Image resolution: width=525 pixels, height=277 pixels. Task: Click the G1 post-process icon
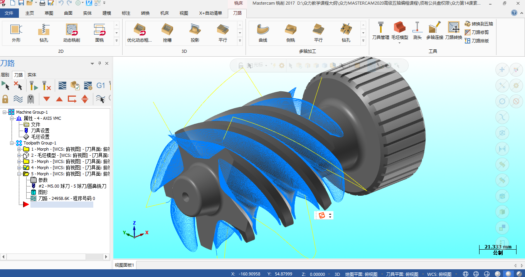(x=101, y=86)
